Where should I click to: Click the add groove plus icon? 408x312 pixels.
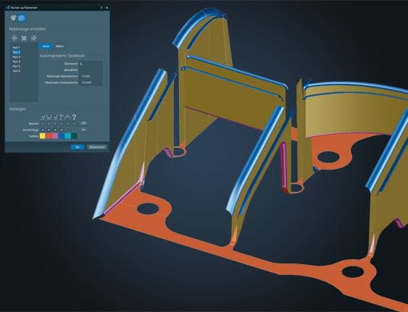(14, 38)
